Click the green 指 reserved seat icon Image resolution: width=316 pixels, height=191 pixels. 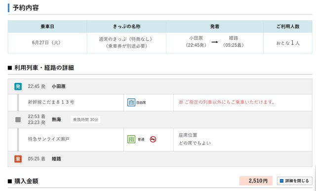[x=131, y=139]
